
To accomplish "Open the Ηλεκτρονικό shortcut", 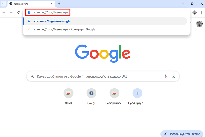I will pos(114,96).
